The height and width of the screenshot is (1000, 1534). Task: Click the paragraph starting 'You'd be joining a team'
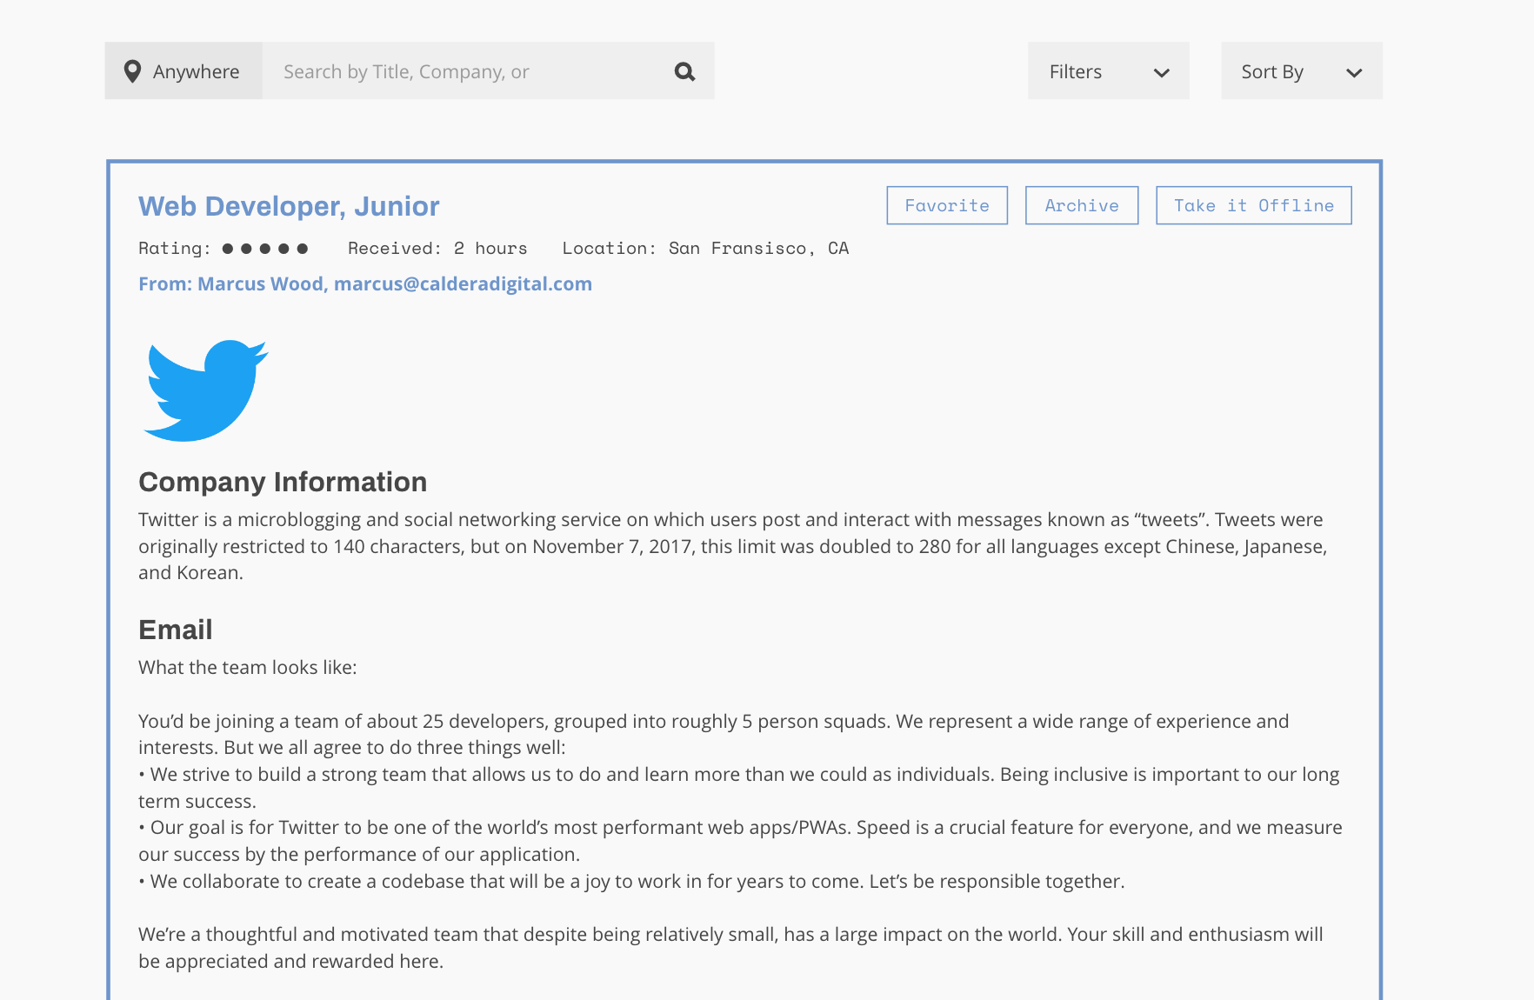(713, 734)
